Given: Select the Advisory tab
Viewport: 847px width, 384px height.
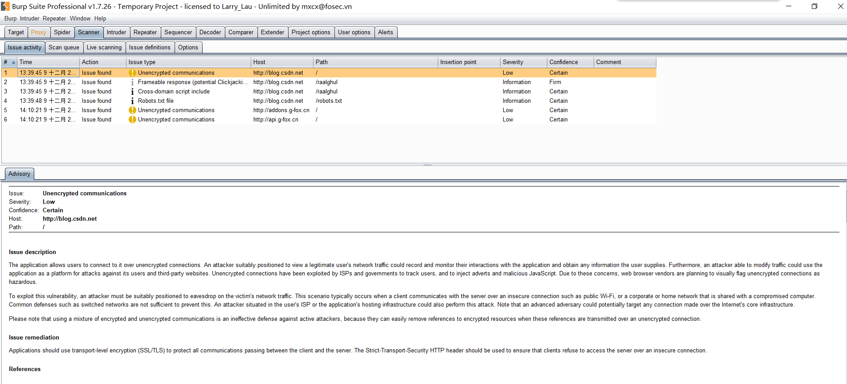Looking at the screenshot, I should point(20,174).
